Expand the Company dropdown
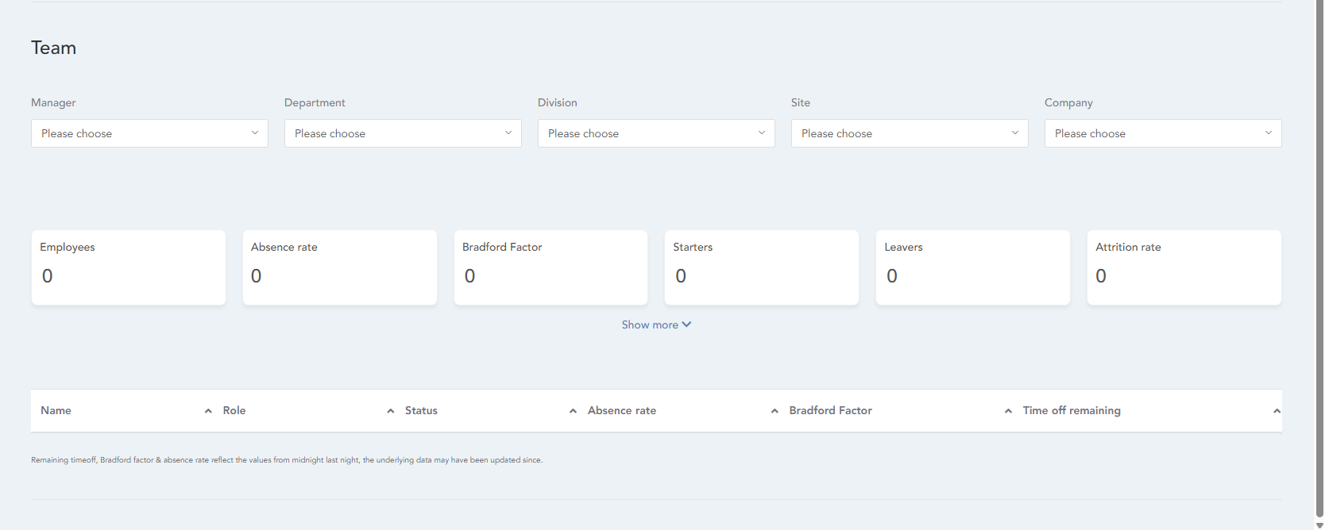 [1163, 133]
